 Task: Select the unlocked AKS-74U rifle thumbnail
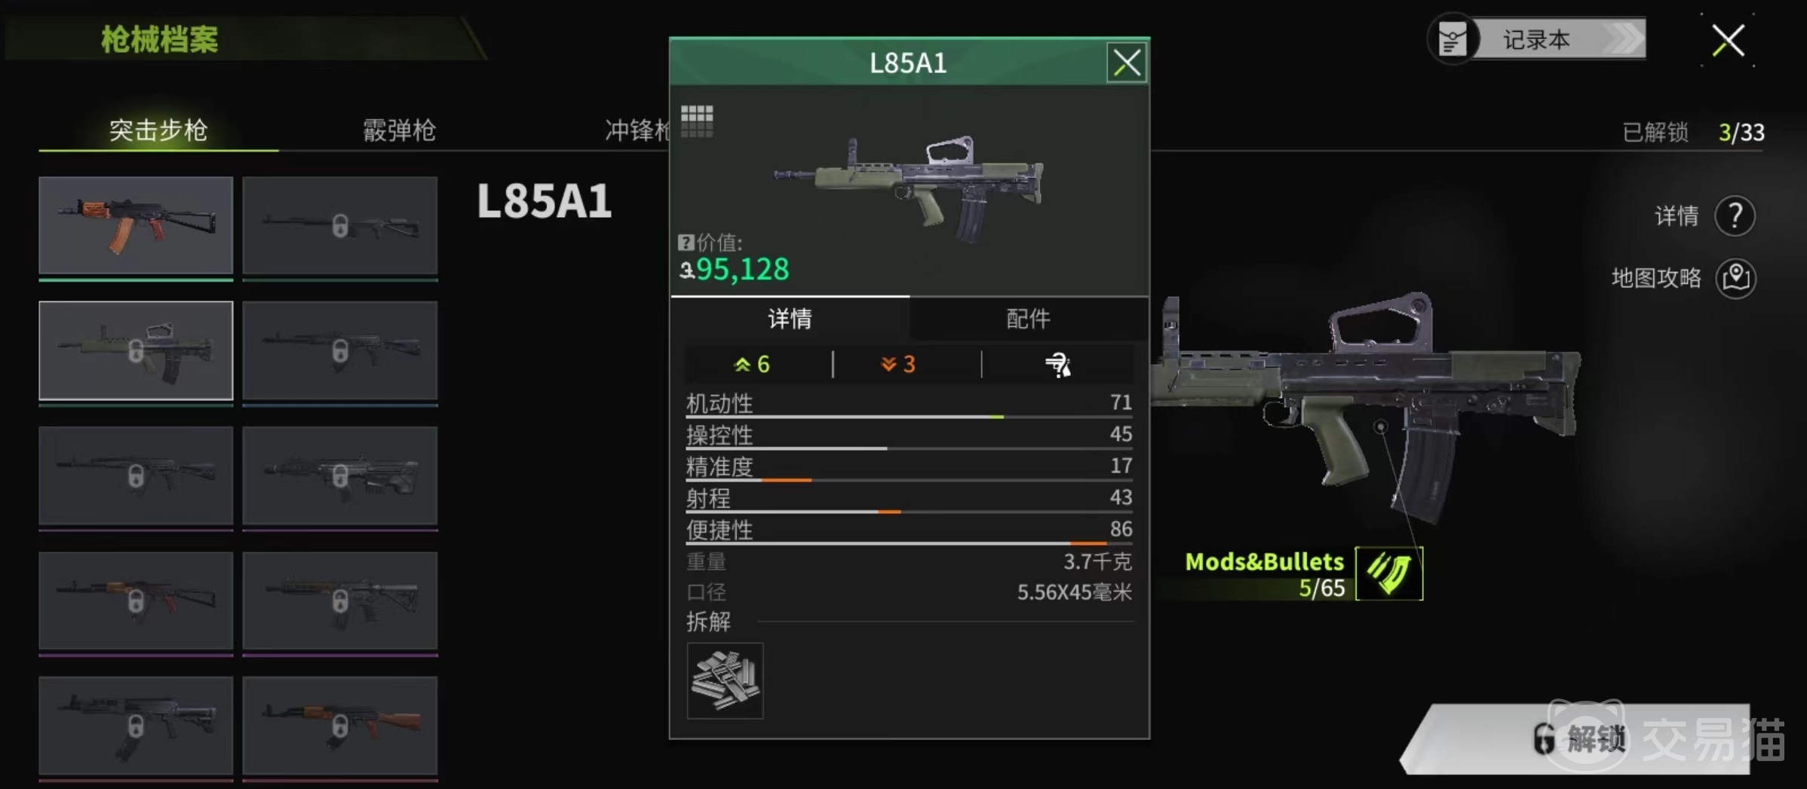coord(136,225)
